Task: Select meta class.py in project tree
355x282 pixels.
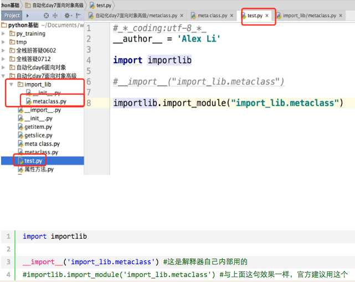Action: point(39,144)
